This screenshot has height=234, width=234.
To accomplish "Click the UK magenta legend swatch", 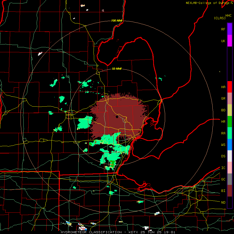I will [x=230, y=41].
